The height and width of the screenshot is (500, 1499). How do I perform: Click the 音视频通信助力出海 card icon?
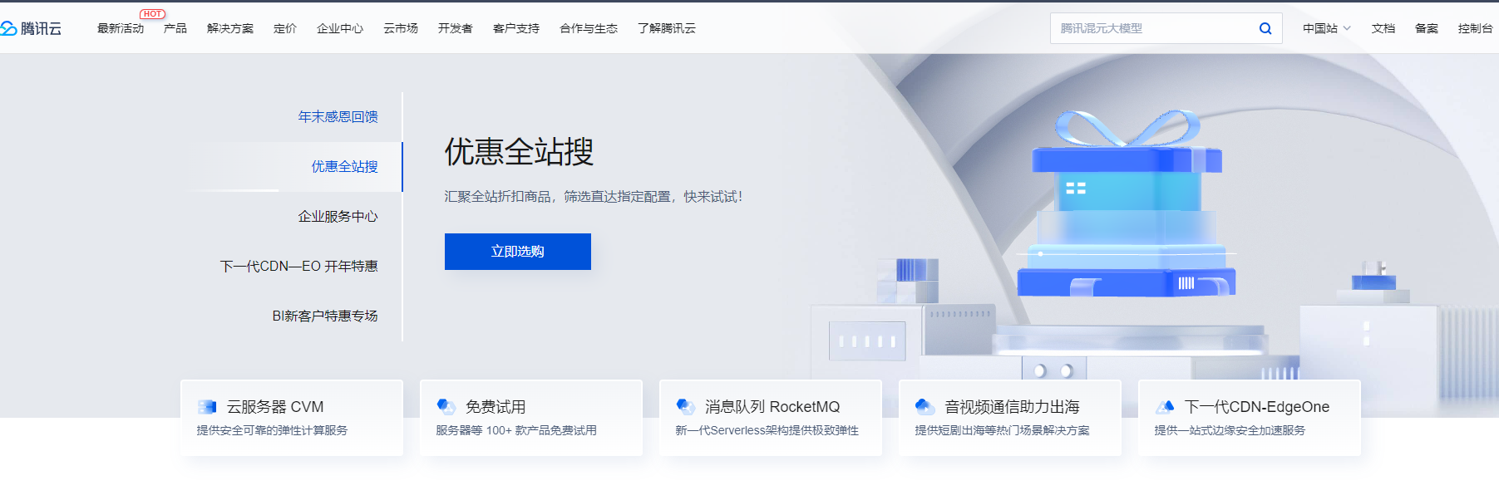pyautogui.click(x=925, y=407)
